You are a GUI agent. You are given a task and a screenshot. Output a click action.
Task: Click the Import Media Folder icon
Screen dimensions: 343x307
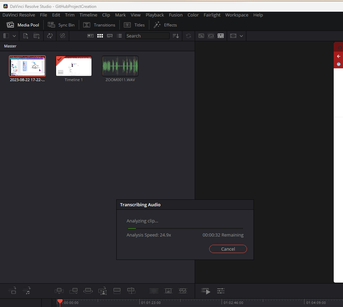click(x=36, y=36)
